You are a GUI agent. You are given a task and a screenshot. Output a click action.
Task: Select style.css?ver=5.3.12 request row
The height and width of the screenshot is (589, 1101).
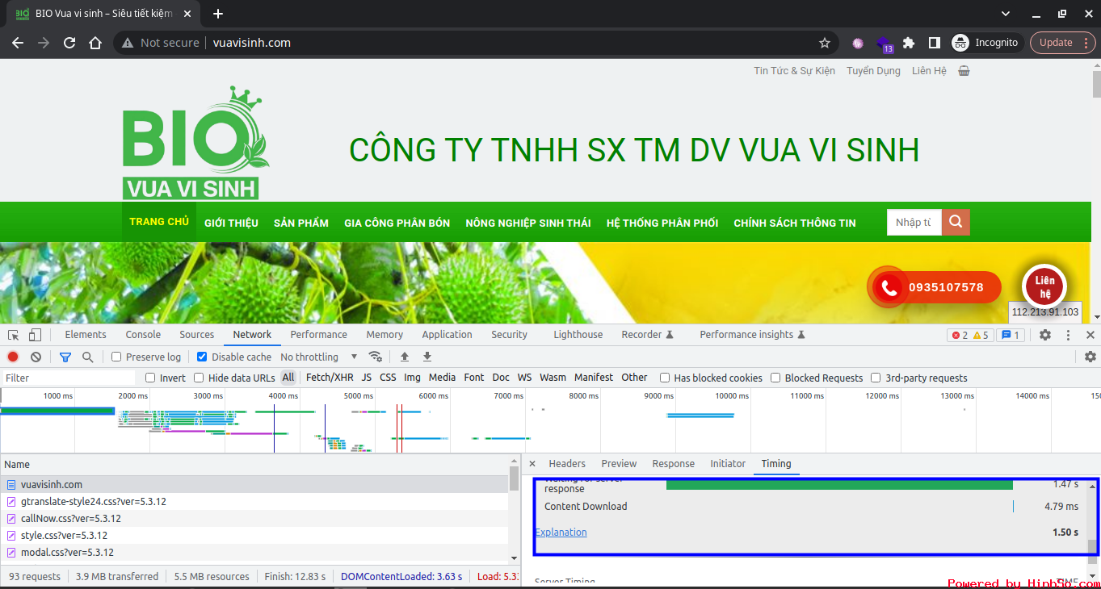point(254,536)
